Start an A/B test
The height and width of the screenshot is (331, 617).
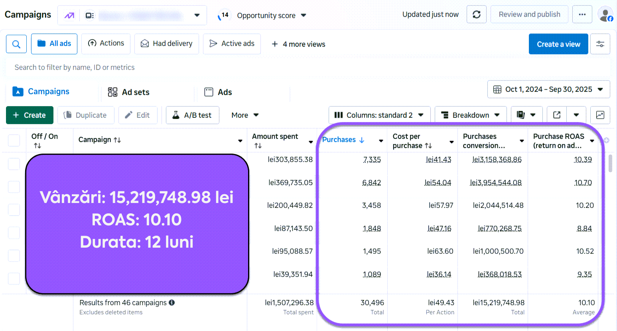coord(192,115)
